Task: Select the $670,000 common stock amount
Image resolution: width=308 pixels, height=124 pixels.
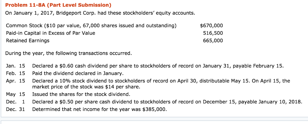Action: pos(211,25)
